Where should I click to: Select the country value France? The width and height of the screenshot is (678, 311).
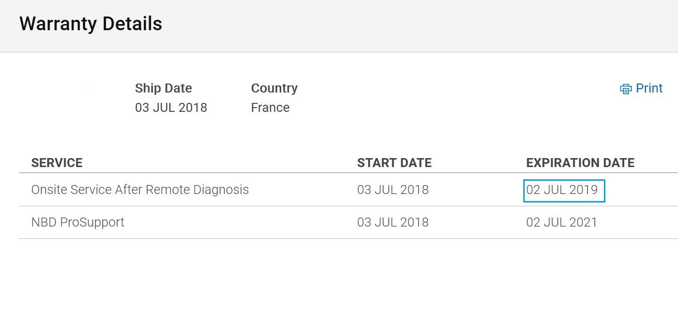click(x=270, y=108)
